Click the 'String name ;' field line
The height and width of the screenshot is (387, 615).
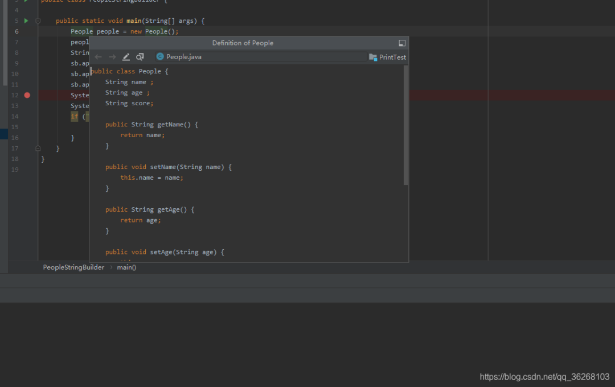pyautogui.click(x=129, y=82)
